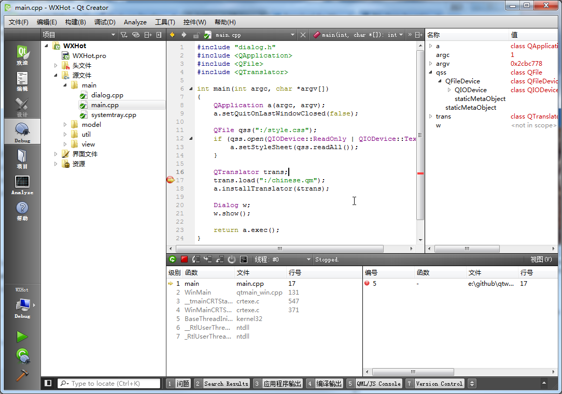
Task: Close the main.cpp document
Action: coord(303,35)
